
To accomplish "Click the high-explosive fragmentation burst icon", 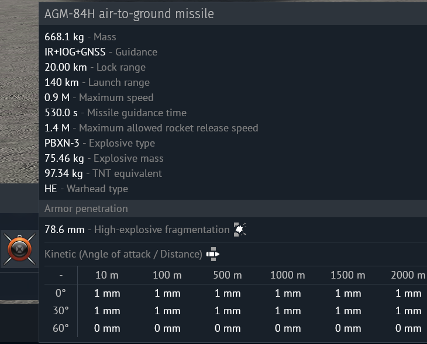I will click(240, 230).
